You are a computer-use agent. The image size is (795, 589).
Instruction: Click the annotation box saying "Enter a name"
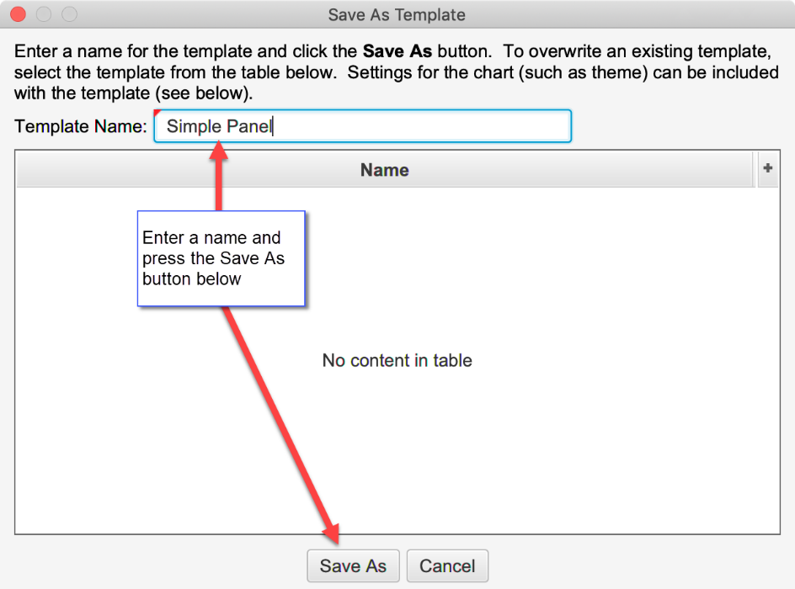[x=221, y=258]
